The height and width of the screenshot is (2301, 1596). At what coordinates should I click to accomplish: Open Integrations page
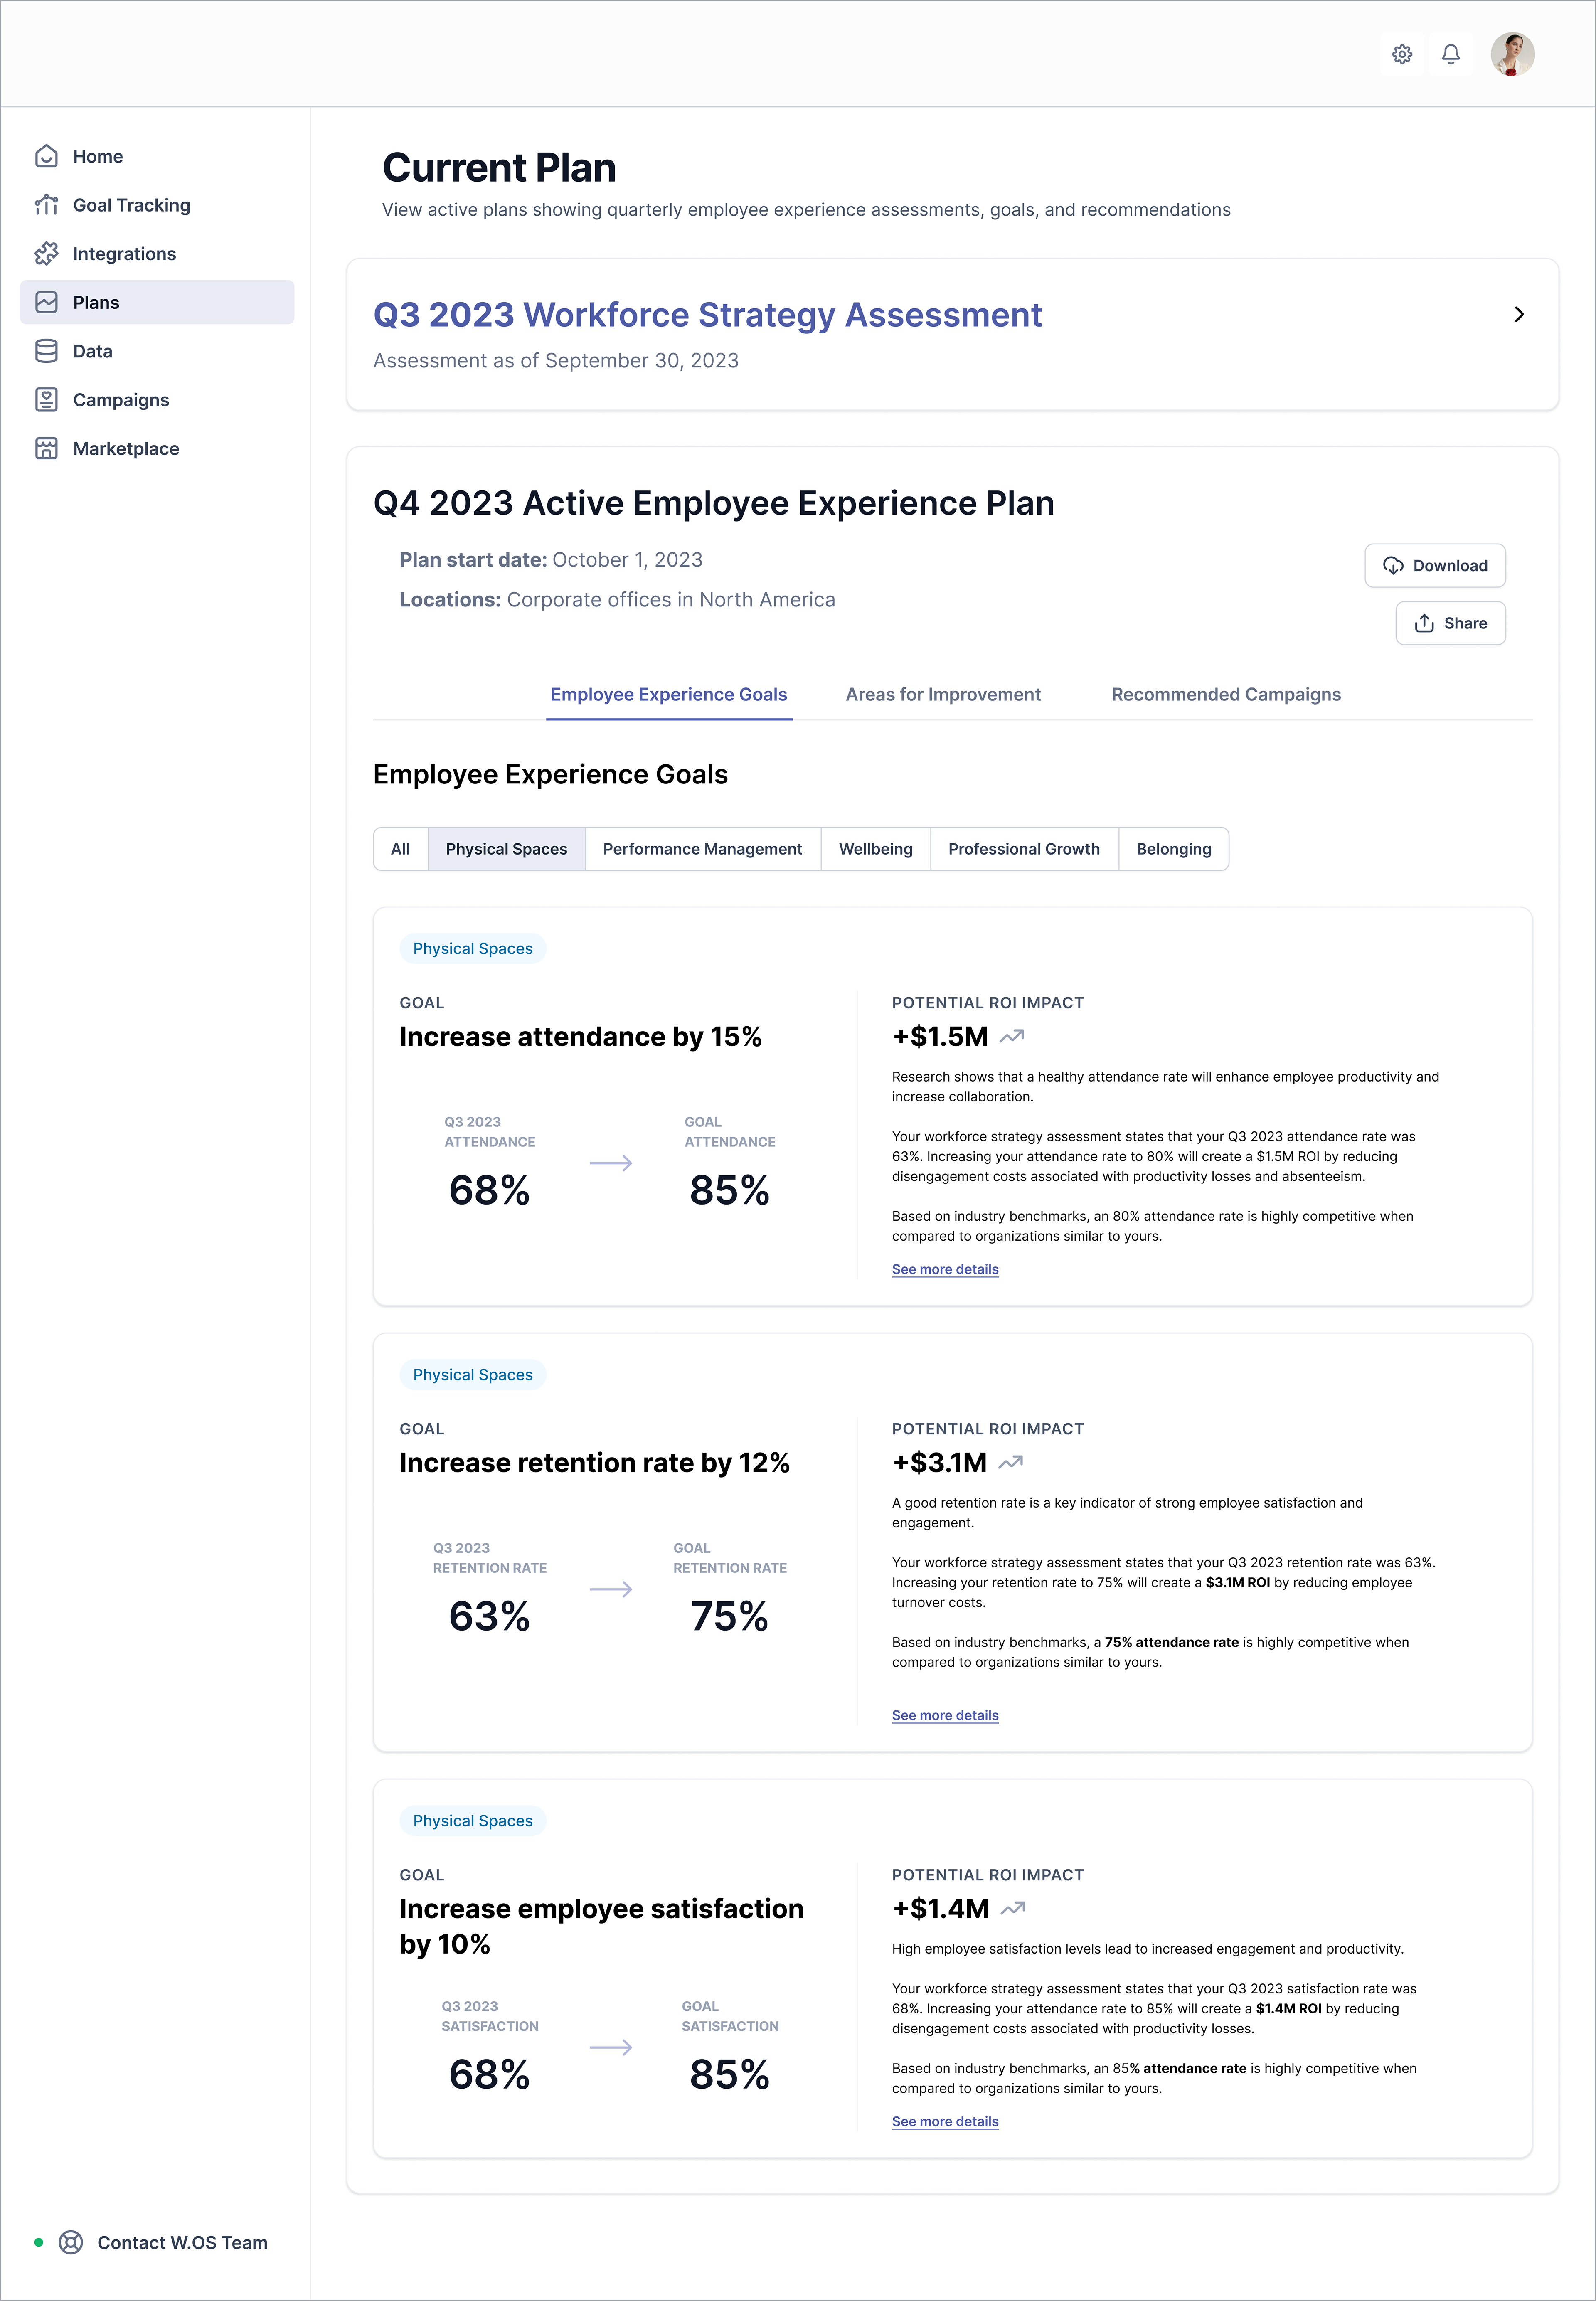(x=157, y=254)
